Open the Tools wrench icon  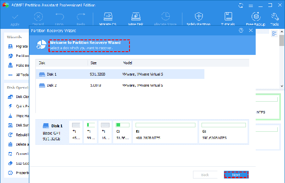pos(275,17)
